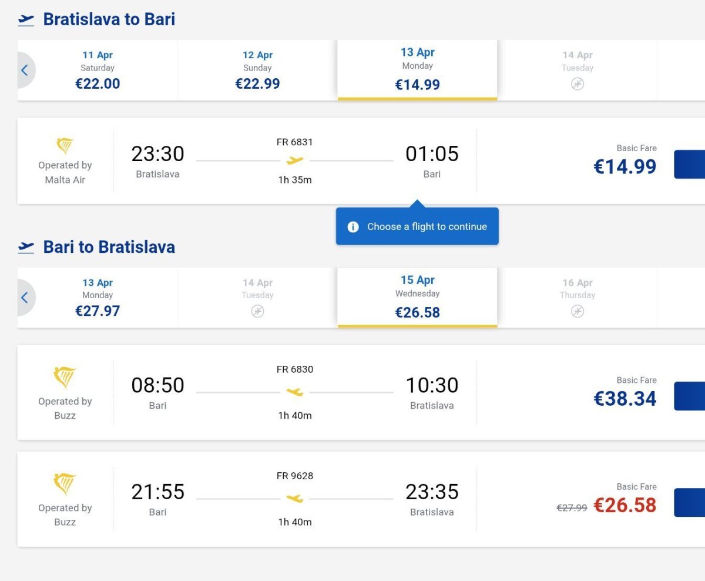
Task: Click plane icon beside Bari to Bratislava heading
Action: 26,247
